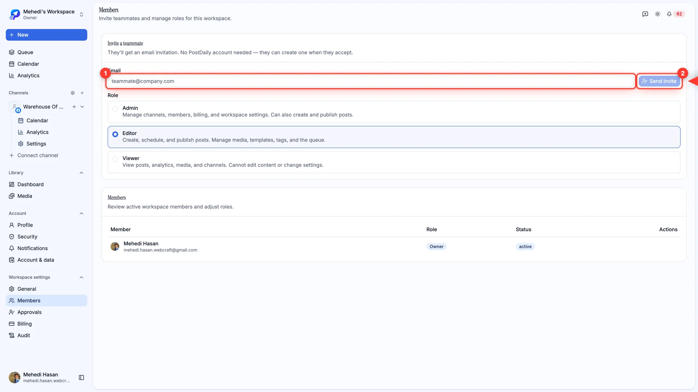Go to Profile page
Image resolution: width=698 pixels, height=392 pixels.
(47, 225)
